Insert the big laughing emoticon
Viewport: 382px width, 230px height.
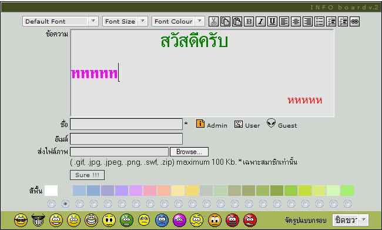pyautogui.click(x=91, y=220)
